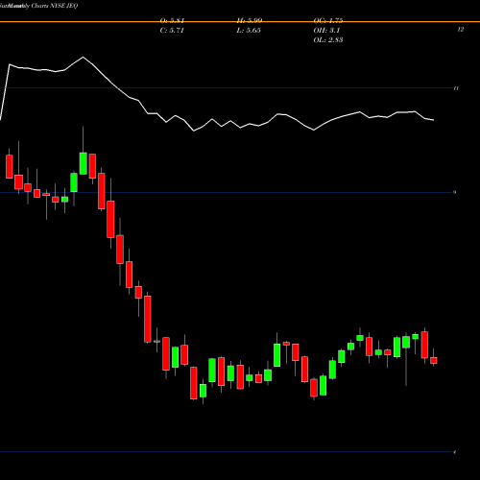Select the "OH: 3.1" reading
The width and height of the screenshot is (480, 480).
(326, 31)
